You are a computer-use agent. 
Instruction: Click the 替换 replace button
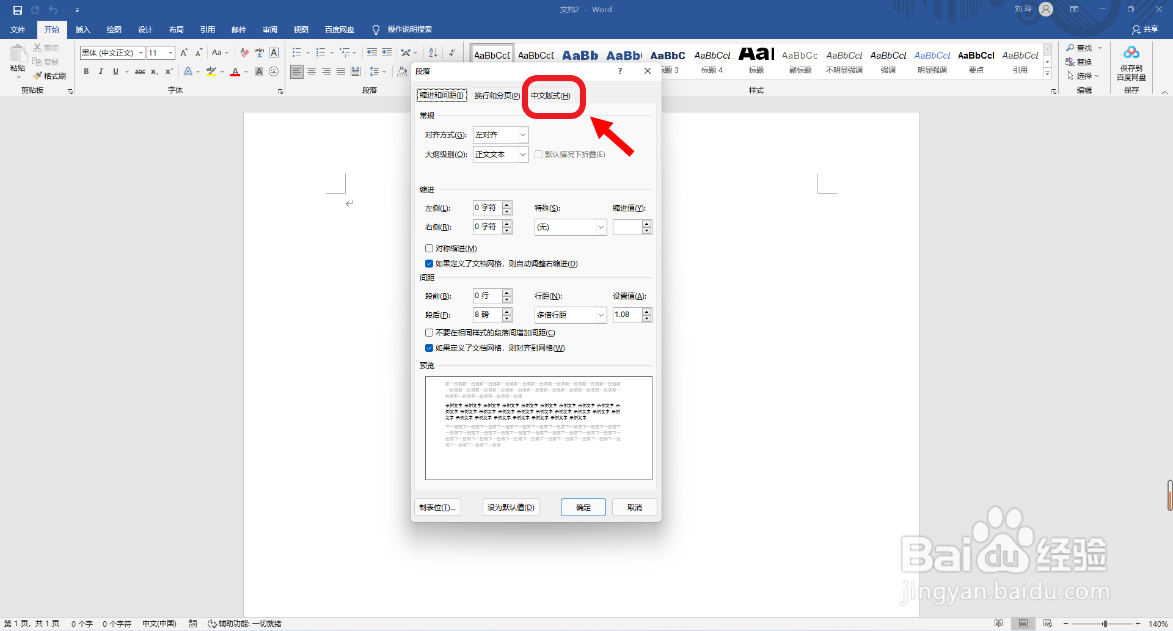point(1080,62)
